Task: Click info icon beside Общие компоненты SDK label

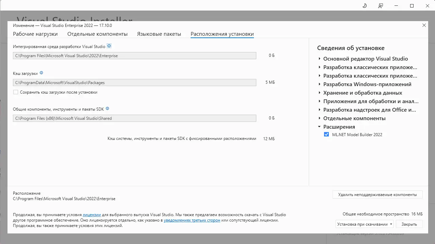Action: pyautogui.click(x=108, y=109)
